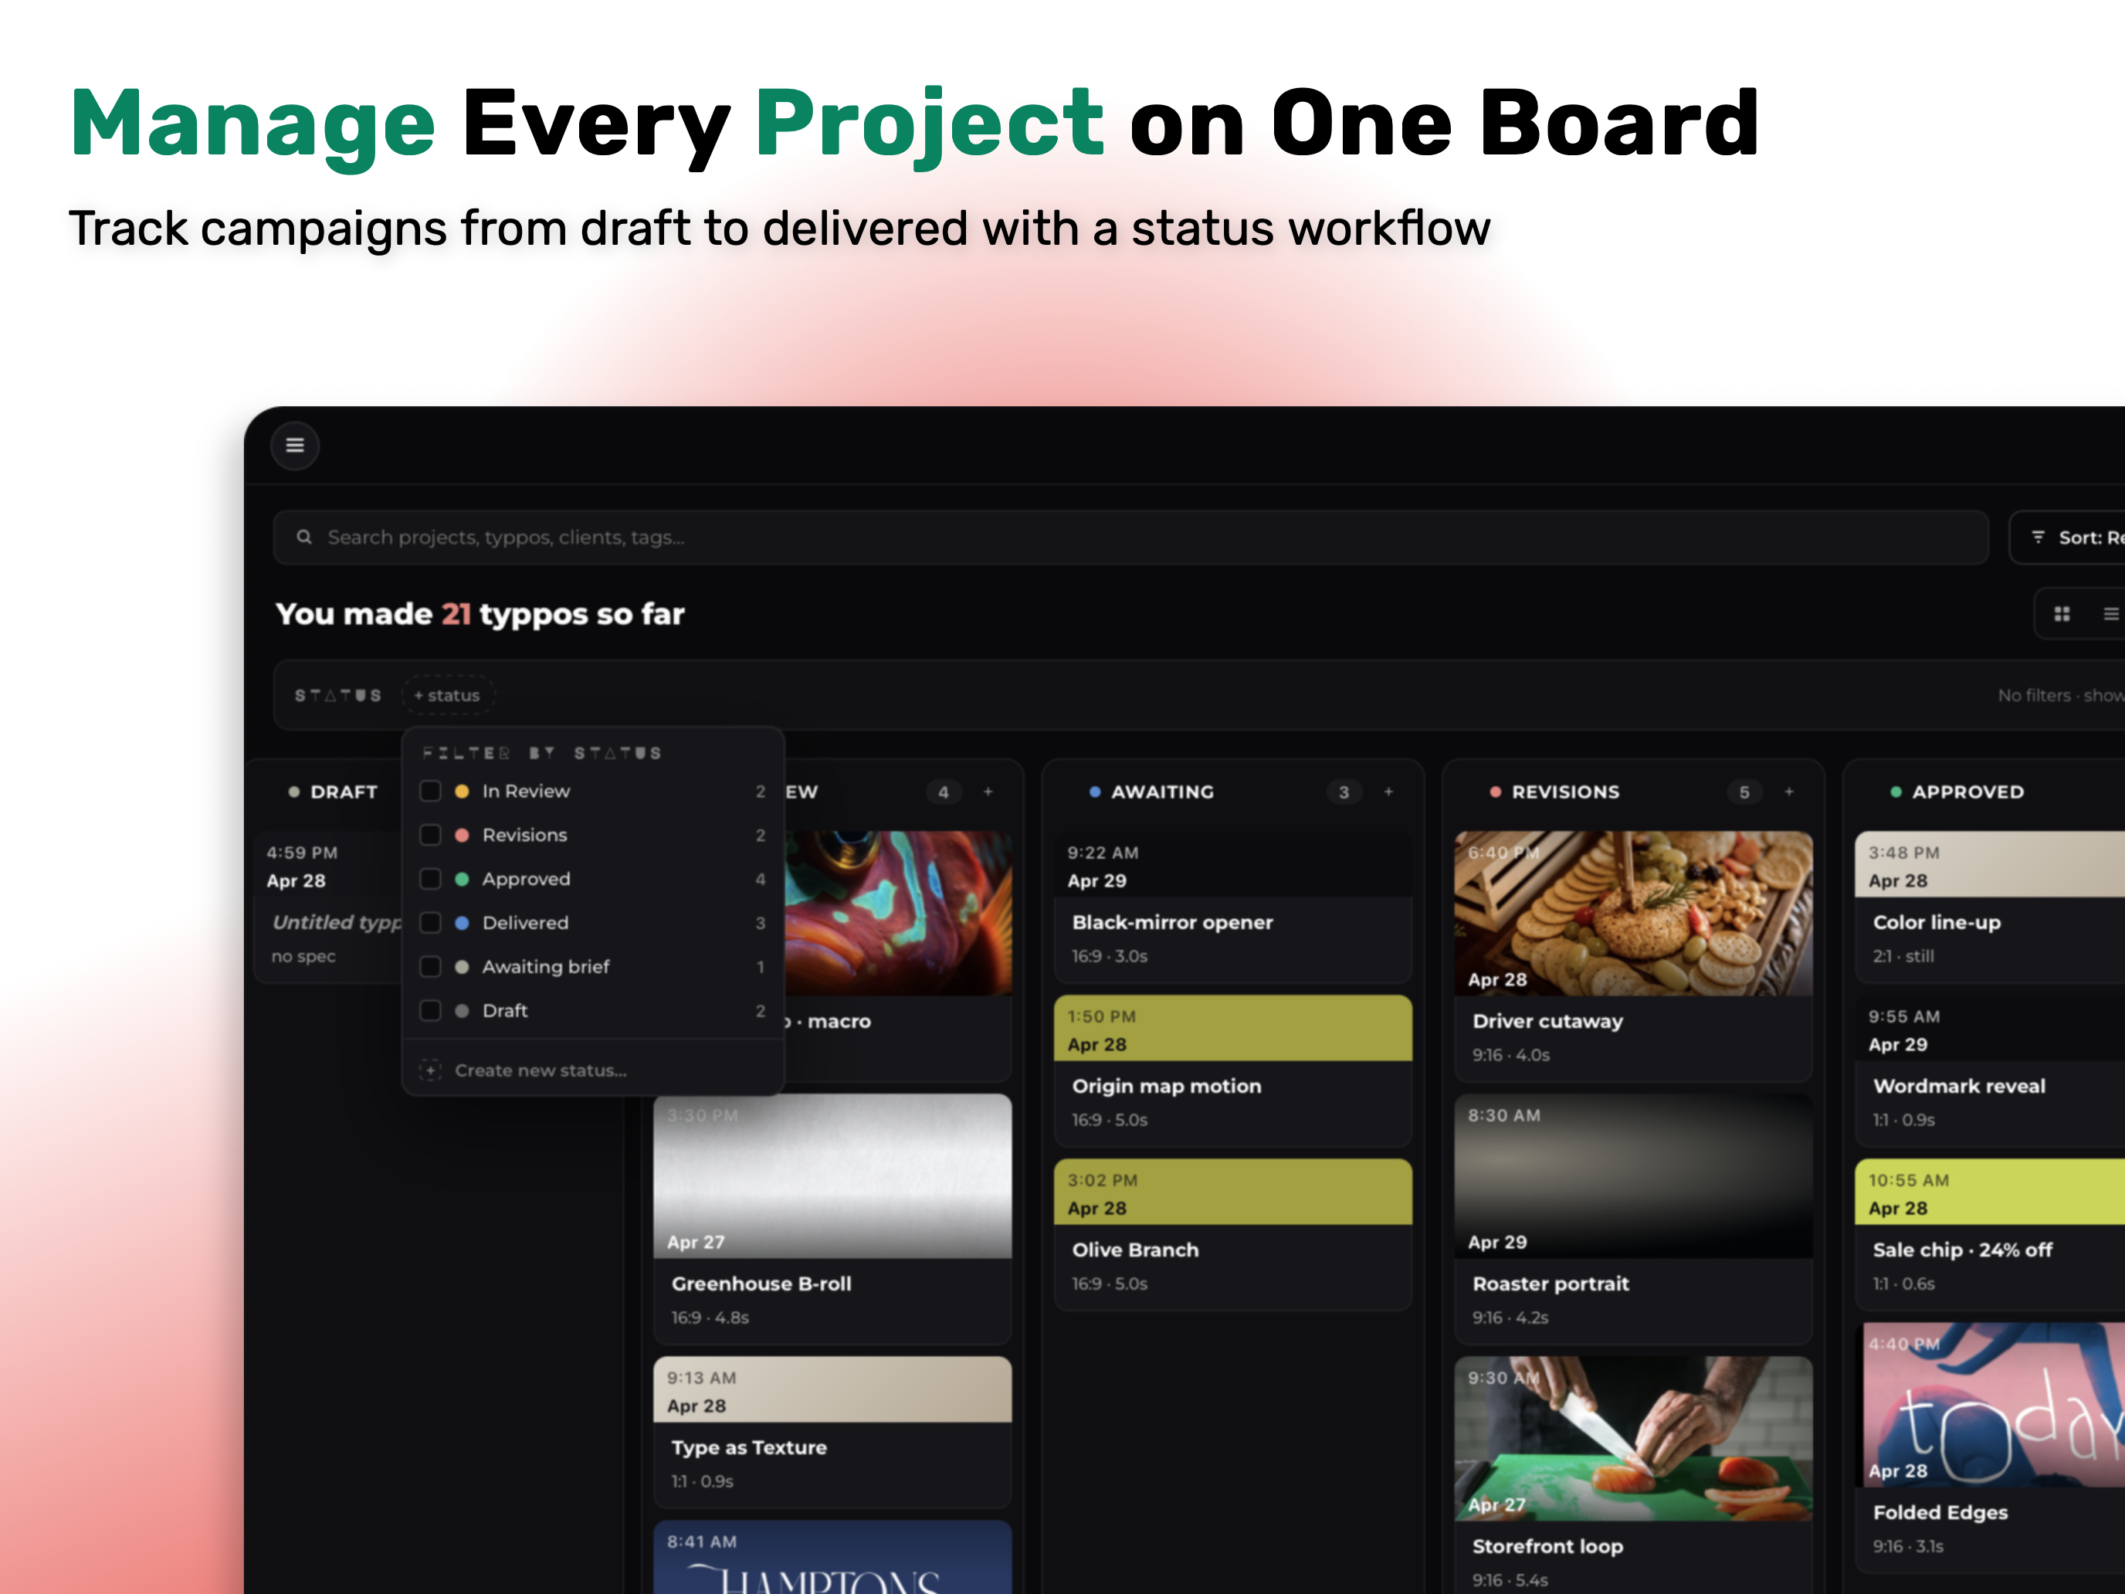2125x1594 pixels.
Task: Click the sort filter icon
Action: pos(2038,537)
